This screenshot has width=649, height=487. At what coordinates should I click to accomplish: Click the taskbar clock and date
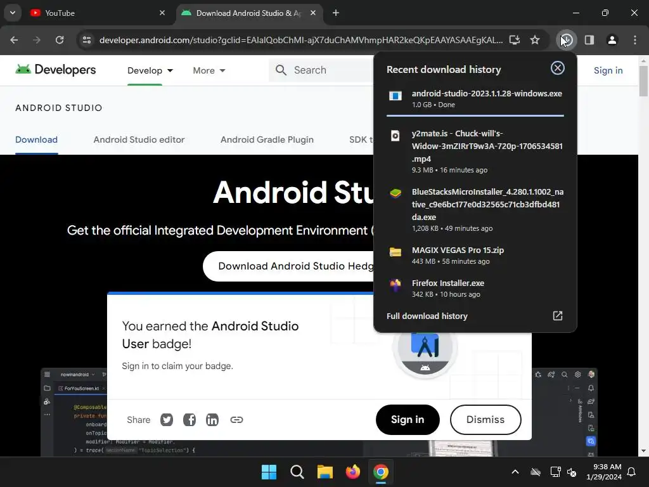point(603,472)
